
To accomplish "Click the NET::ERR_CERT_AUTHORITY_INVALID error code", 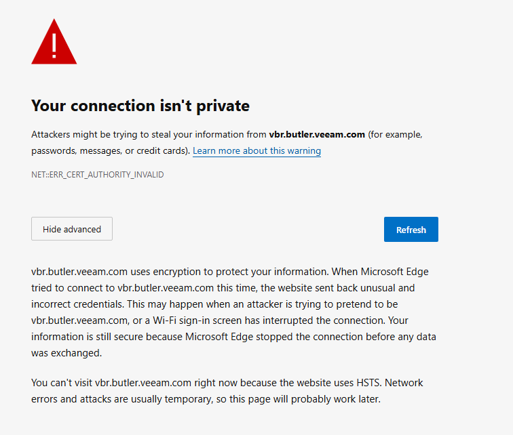I will pyautogui.click(x=97, y=175).
